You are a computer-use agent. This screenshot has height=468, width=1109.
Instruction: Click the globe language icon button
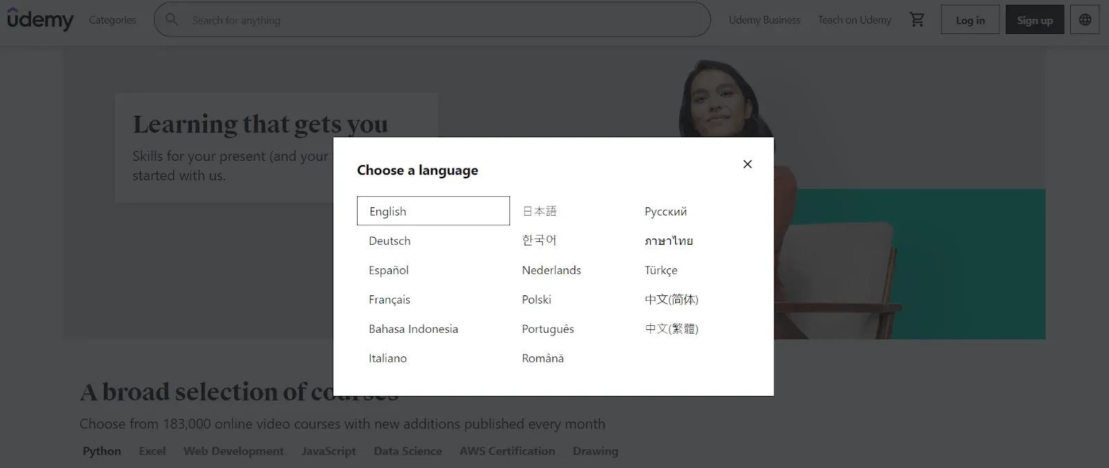coord(1085,19)
